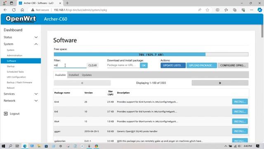Open the Windows Start menu
The width and height of the screenshot is (264, 149).
tap(3, 146)
